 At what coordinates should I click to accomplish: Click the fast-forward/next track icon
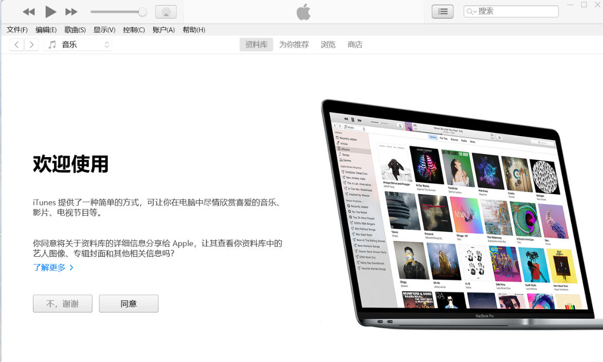[71, 11]
